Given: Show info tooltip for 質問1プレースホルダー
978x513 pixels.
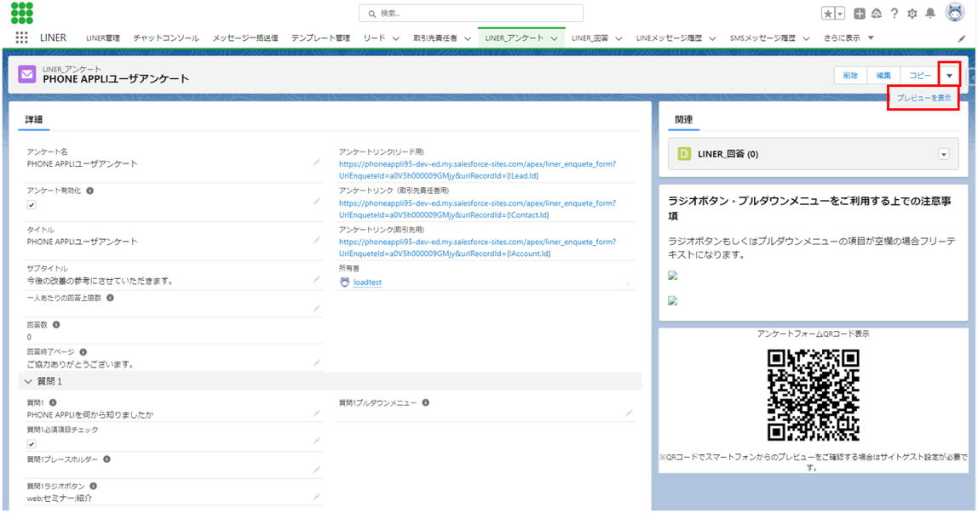Looking at the screenshot, I should [106, 459].
